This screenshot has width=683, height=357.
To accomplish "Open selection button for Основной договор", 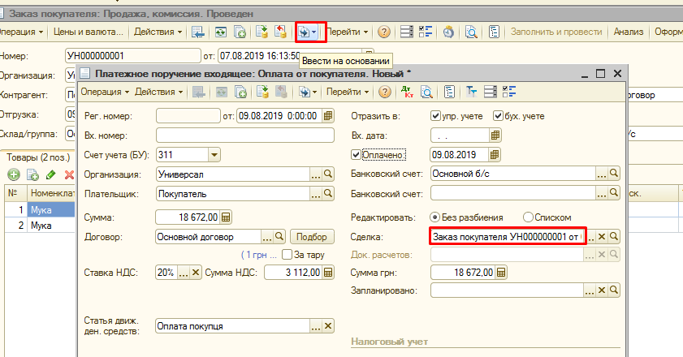I will click(x=267, y=236).
